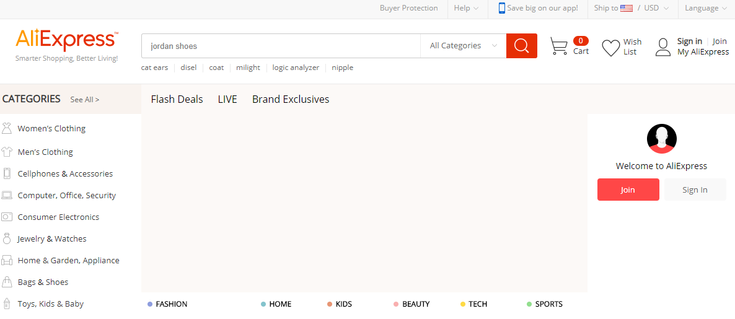Click the orange search magnifier button

[x=521, y=45]
